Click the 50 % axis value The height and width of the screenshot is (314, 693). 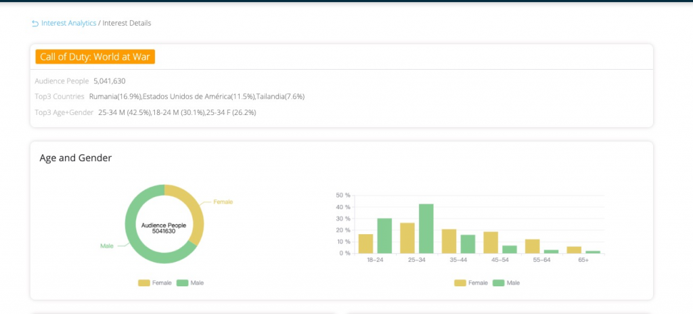[343, 196]
